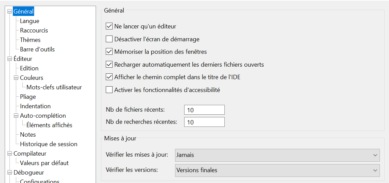Open Mots-clefs utilisateur page
The height and width of the screenshot is (183, 389).
[x=54, y=87]
